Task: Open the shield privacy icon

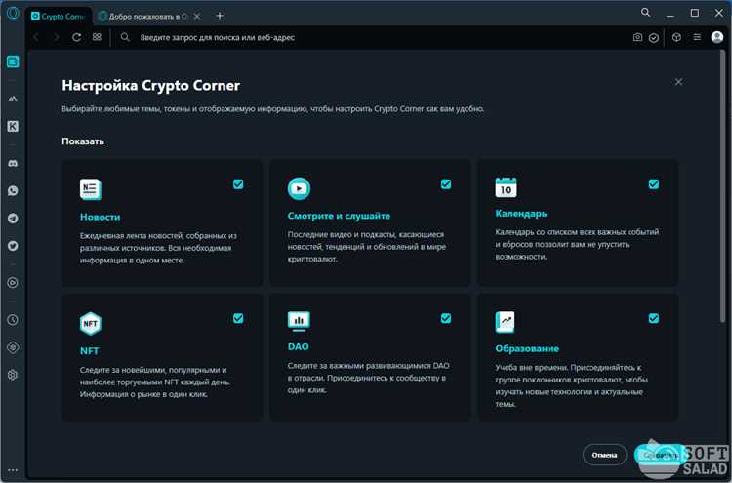Action: (x=654, y=38)
